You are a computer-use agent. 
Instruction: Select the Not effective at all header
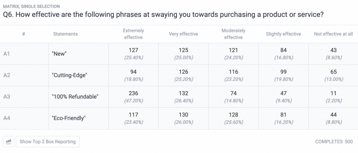(x=333, y=34)
